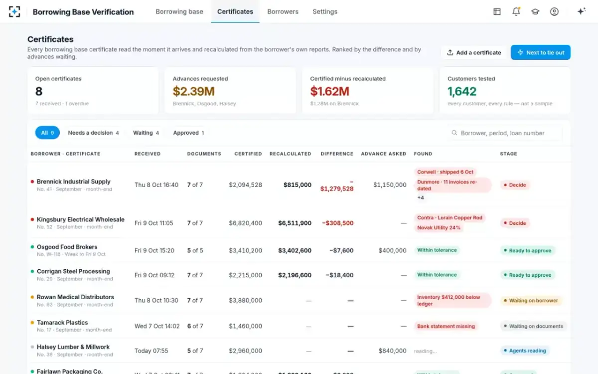This screenshot has height=374, width=598.
Task: Open Kingsbury Electrical Wholesale row
Action: pyautogui.click(x=299, y=223)
